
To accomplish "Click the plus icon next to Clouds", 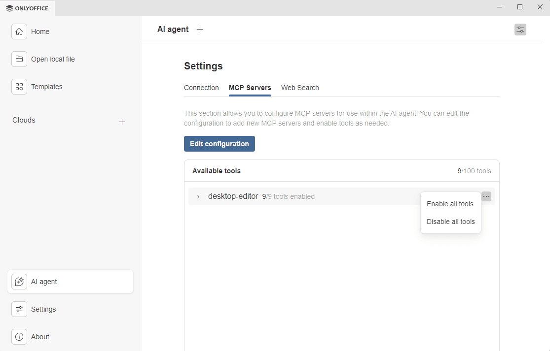I will [122, 122].
